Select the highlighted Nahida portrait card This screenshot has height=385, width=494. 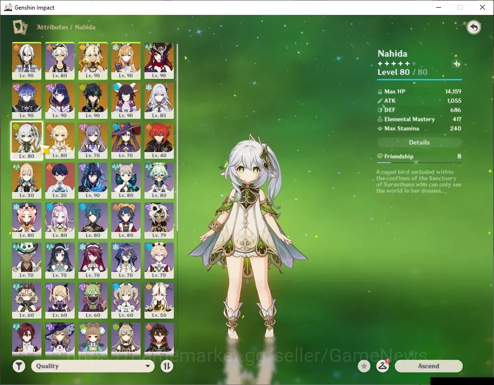coord(27,141)
